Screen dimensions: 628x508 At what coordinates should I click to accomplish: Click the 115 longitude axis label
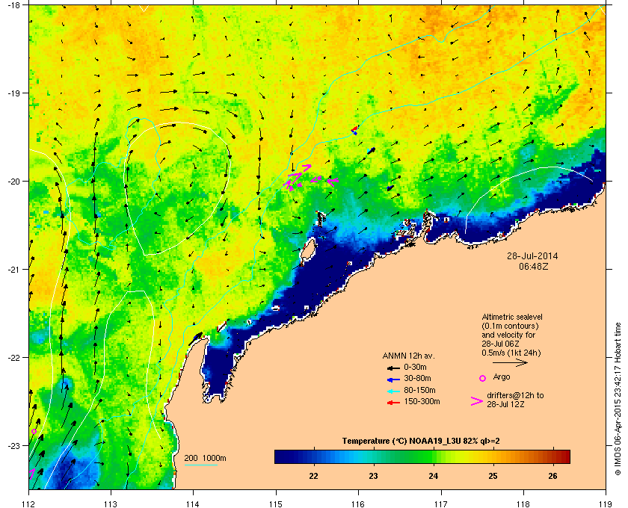[x=276, y=504]
